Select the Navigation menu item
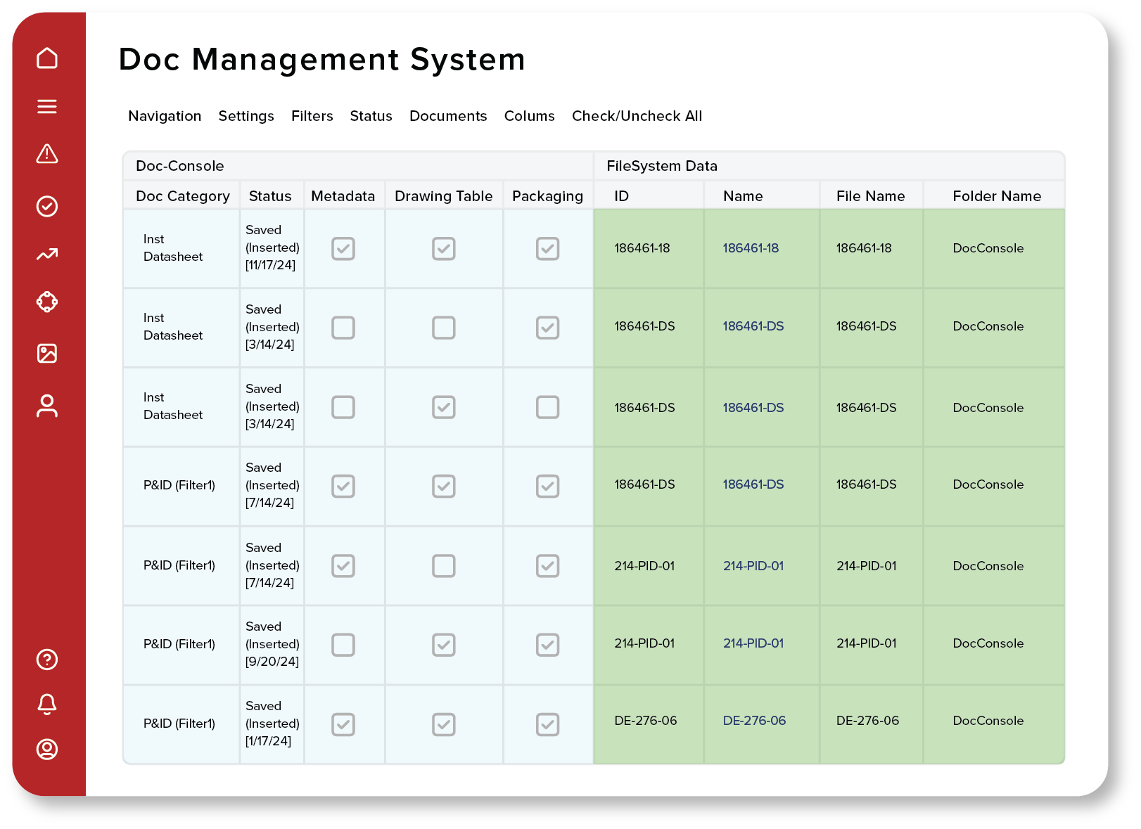Image resolution: width=1141 pixels, height=829 pixels. click(x=165, y=116)
